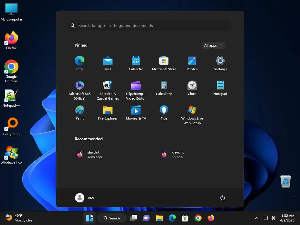The height and width of the screenshot is (225, 300).
Task: Open Microsoft 365 (Office)
Action: click(x=80, y=90)
